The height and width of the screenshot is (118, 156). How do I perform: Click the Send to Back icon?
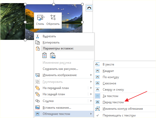click(x=38, y=94)
